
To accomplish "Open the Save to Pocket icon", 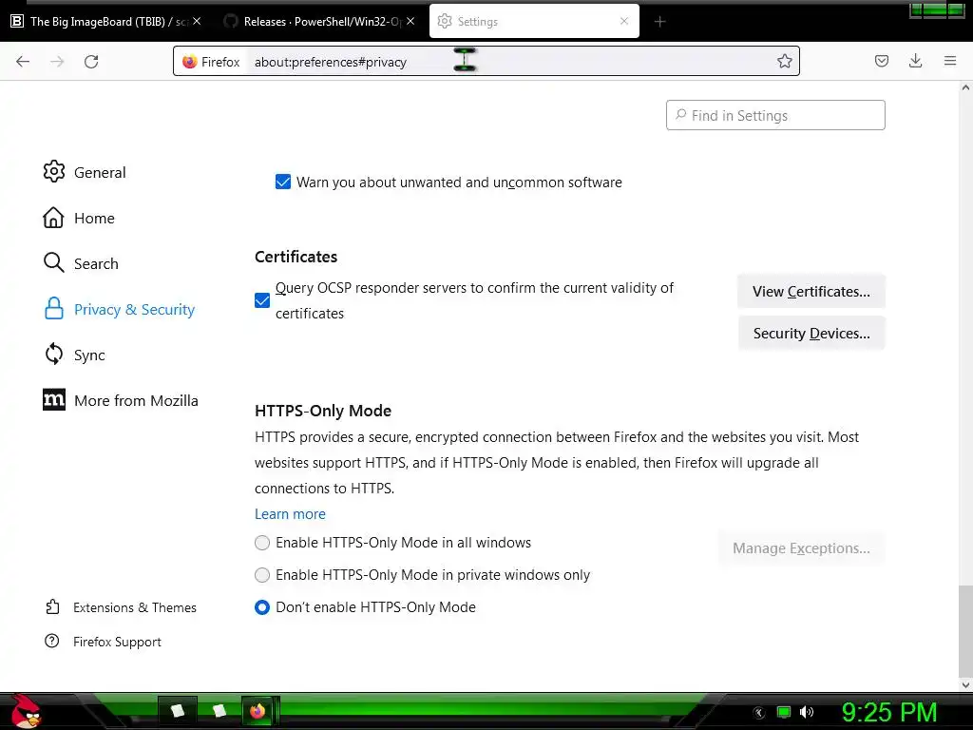I will click(881, 61).
